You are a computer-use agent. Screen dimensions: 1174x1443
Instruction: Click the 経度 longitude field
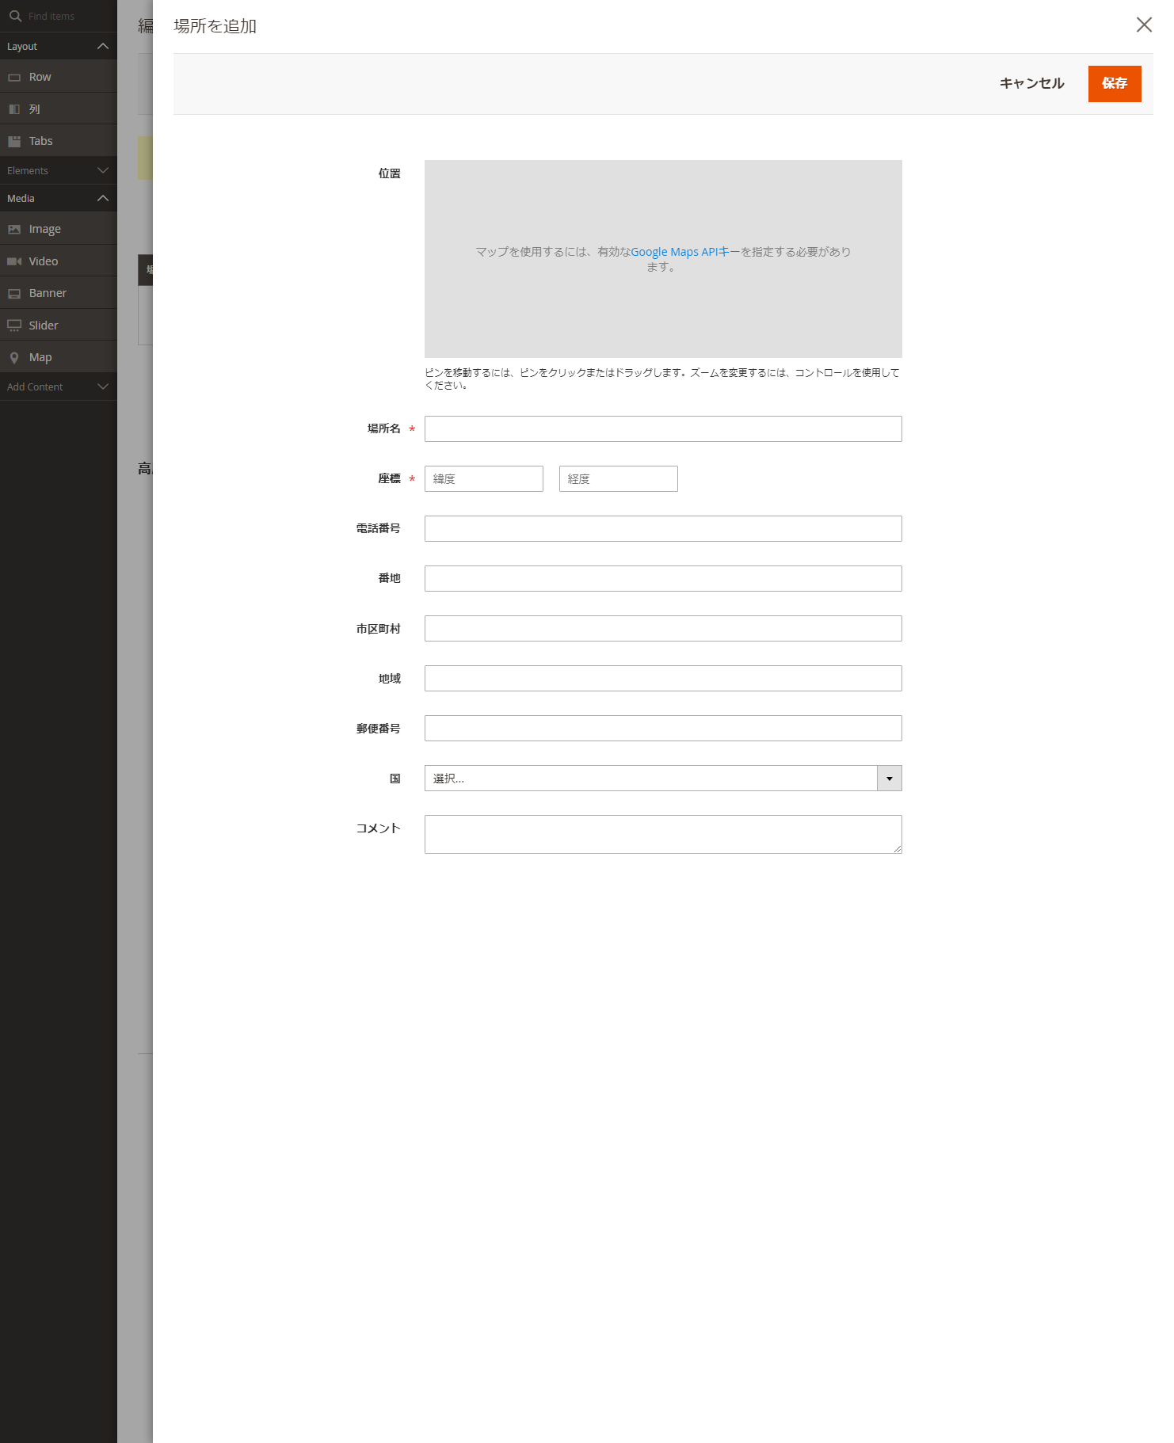pyautogui.click(x=619, y=478)
